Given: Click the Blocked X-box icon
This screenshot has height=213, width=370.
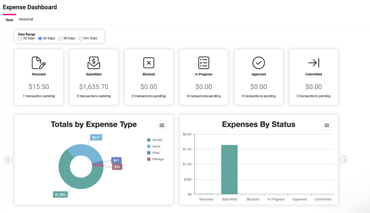Looking at the screenshot, I should pyautogui.click(x=149, y=63).
